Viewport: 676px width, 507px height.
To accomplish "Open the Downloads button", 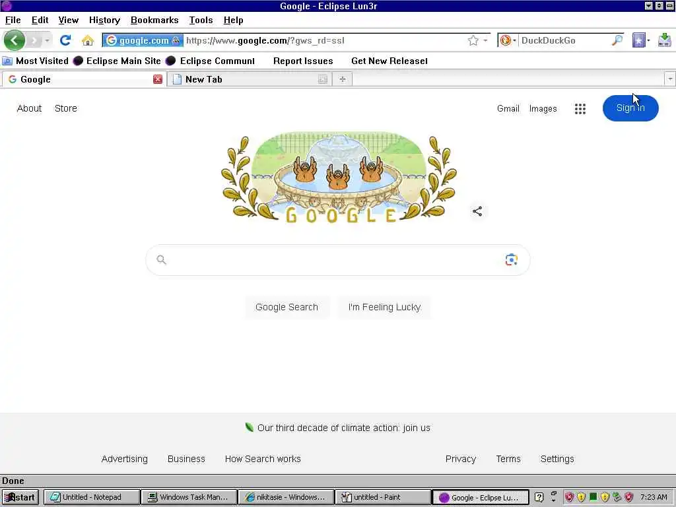I will coord(665,40).
